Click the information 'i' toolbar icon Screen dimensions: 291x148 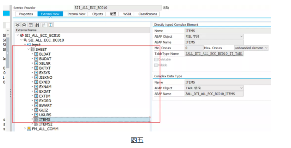tap(50, 25)
